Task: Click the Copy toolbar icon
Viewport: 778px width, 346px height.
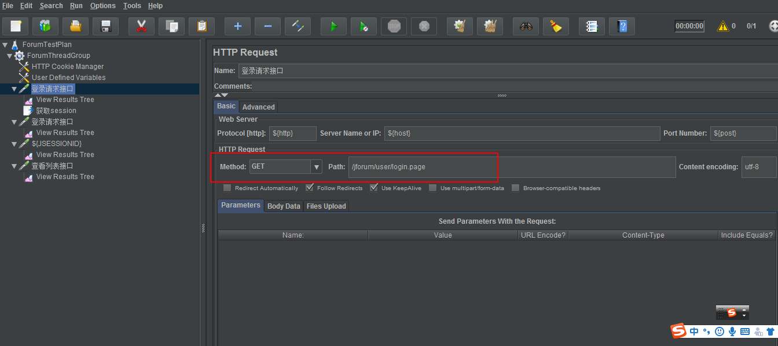Action: pos(171,26)
